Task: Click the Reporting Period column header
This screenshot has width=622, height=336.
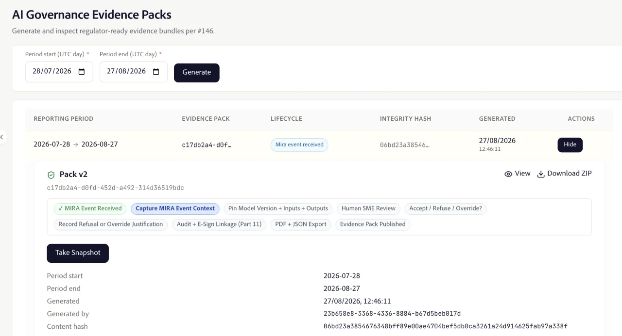Action: [63, 119]
